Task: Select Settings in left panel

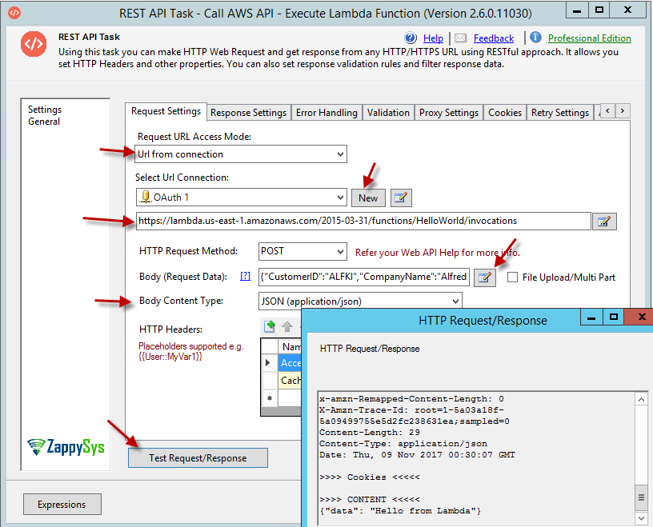Action: [45, 110]
